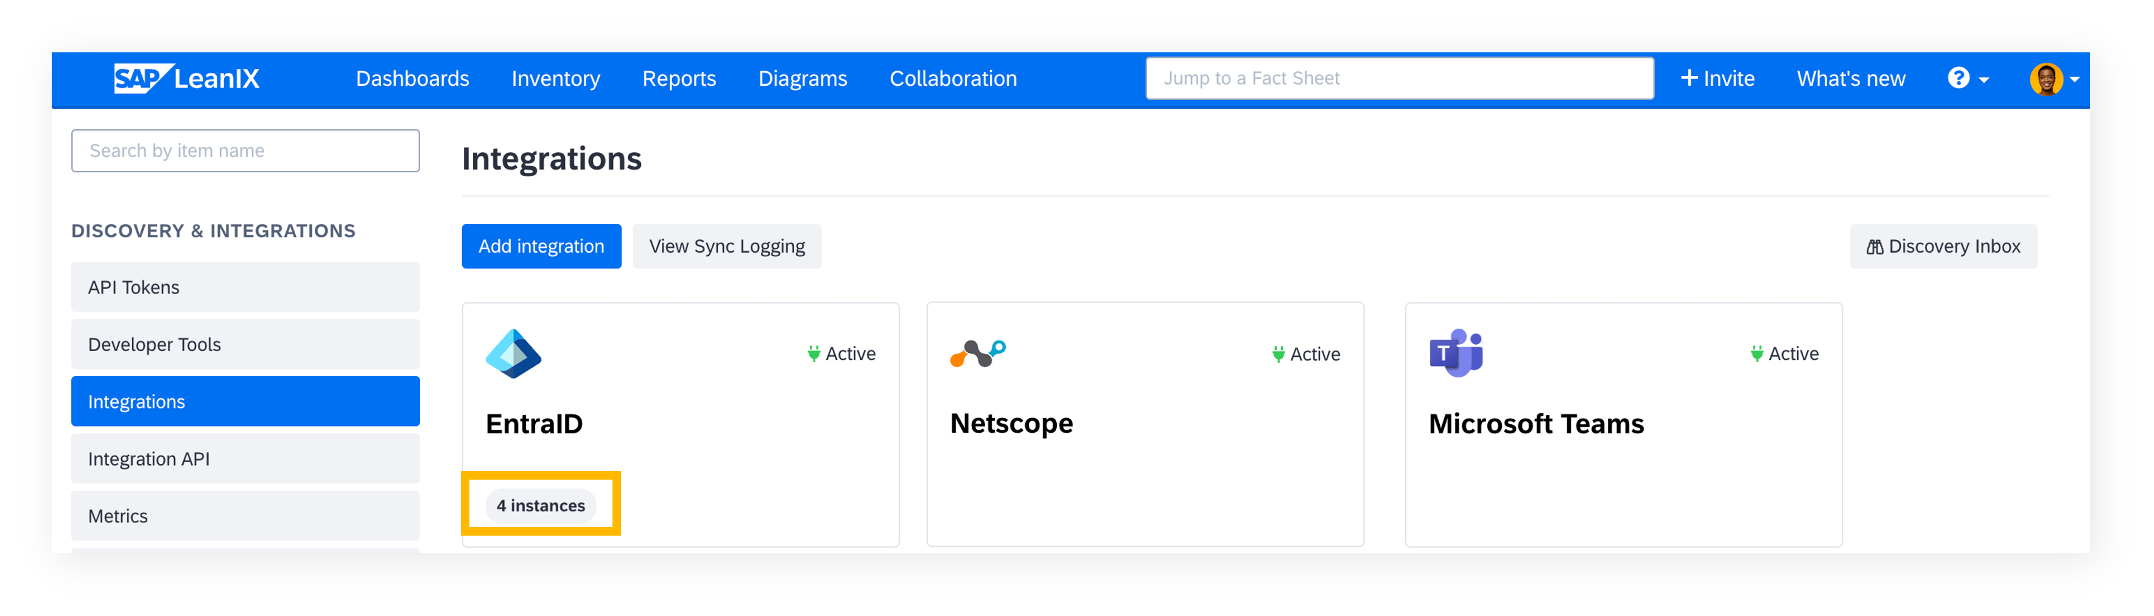Expand the help dropdown arrow
The width and height of the screenshot is (2154, 616).
click(1984, 80)
